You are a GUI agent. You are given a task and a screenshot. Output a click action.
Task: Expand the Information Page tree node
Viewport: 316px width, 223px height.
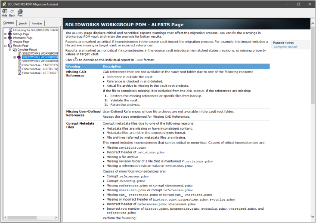(5, 38)
